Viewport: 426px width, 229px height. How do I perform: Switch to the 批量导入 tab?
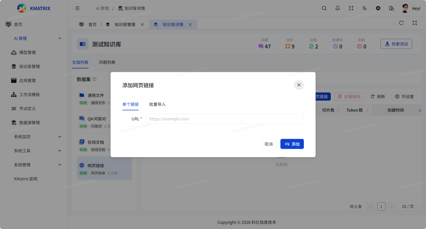[157, 104]
